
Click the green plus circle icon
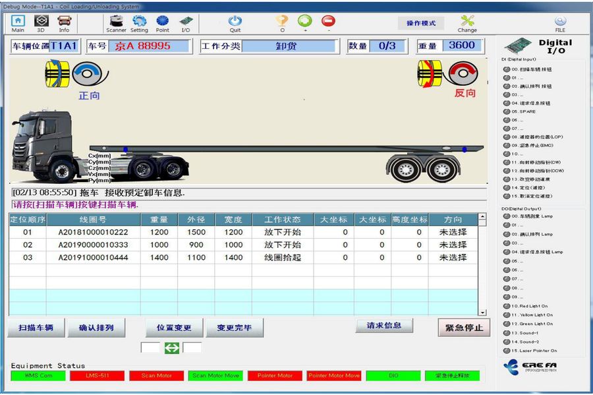pos(305,21)
